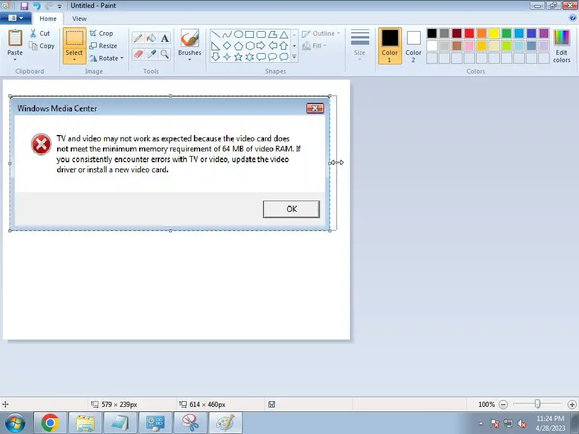Open the Select dropdown arrow
Viewport: 579px width, 434px height.
pos(74,59)
